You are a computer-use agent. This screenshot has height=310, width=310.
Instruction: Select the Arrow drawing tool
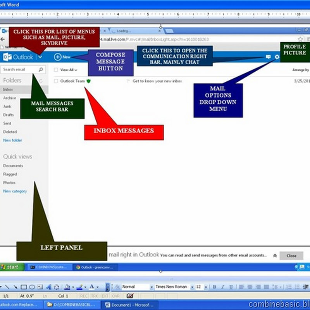pos(15,287)
